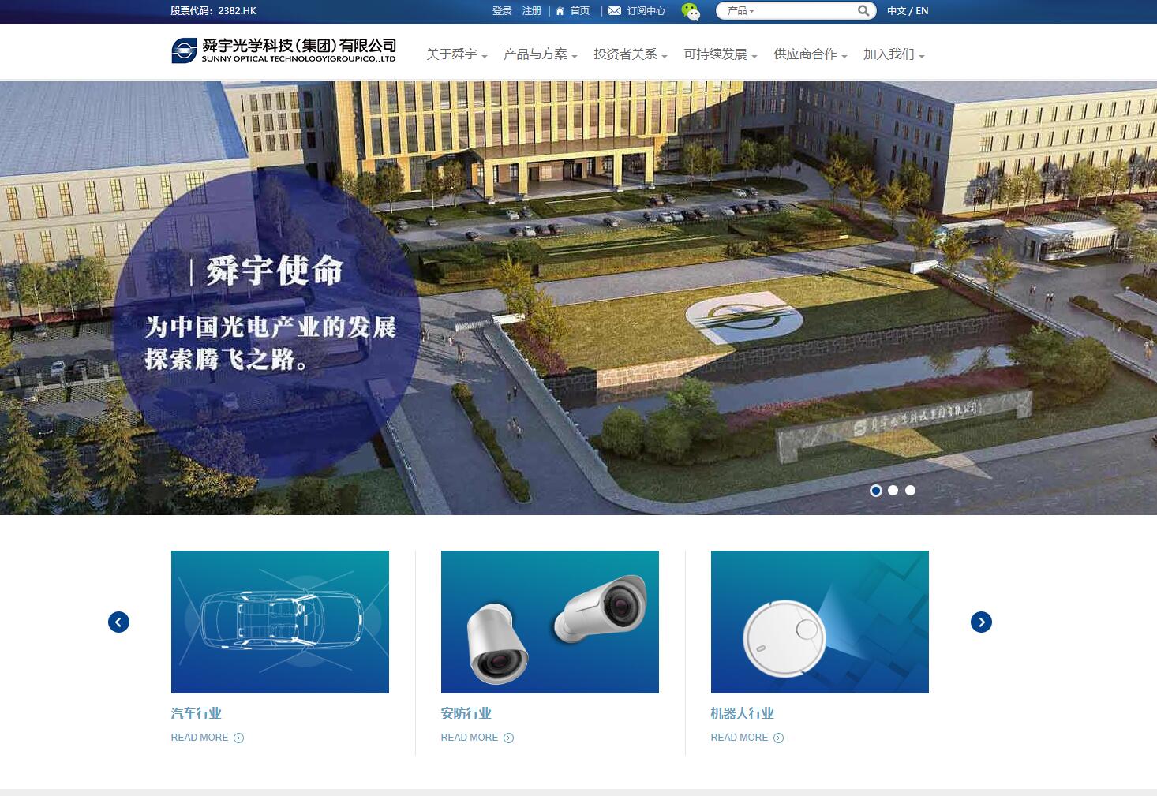The image size is (1157, 796).
Task: Open the 汽车行业 car image thumbnail
Action: point(280,622)
